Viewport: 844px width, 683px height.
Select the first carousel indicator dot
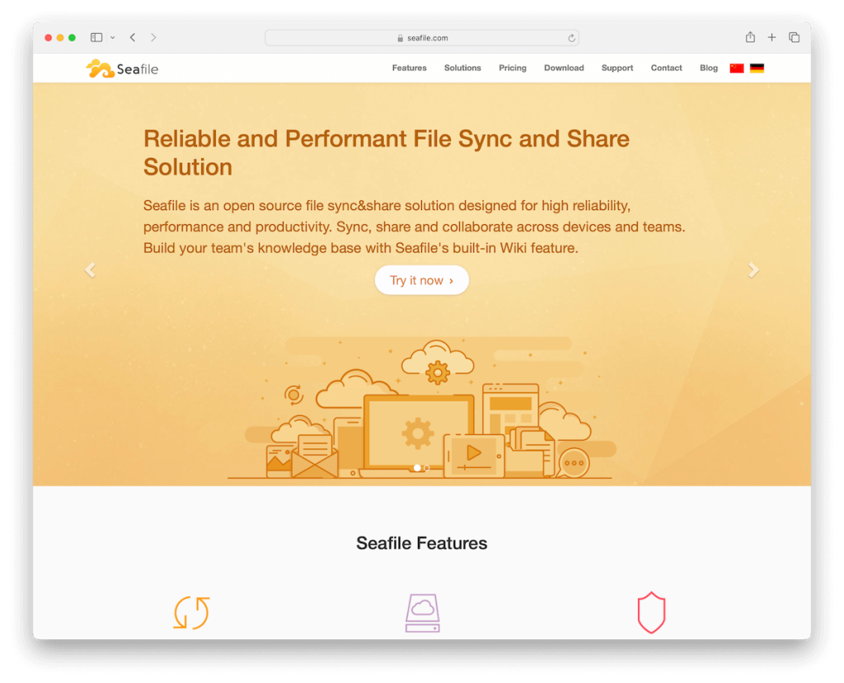417,468
